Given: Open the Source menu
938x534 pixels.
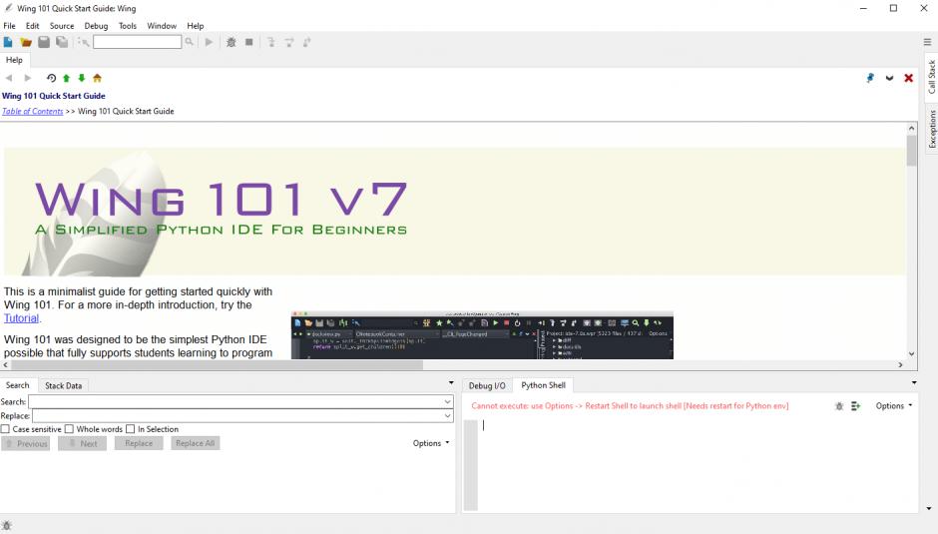Looking at the screenshot, I should (x=62, y=26).
